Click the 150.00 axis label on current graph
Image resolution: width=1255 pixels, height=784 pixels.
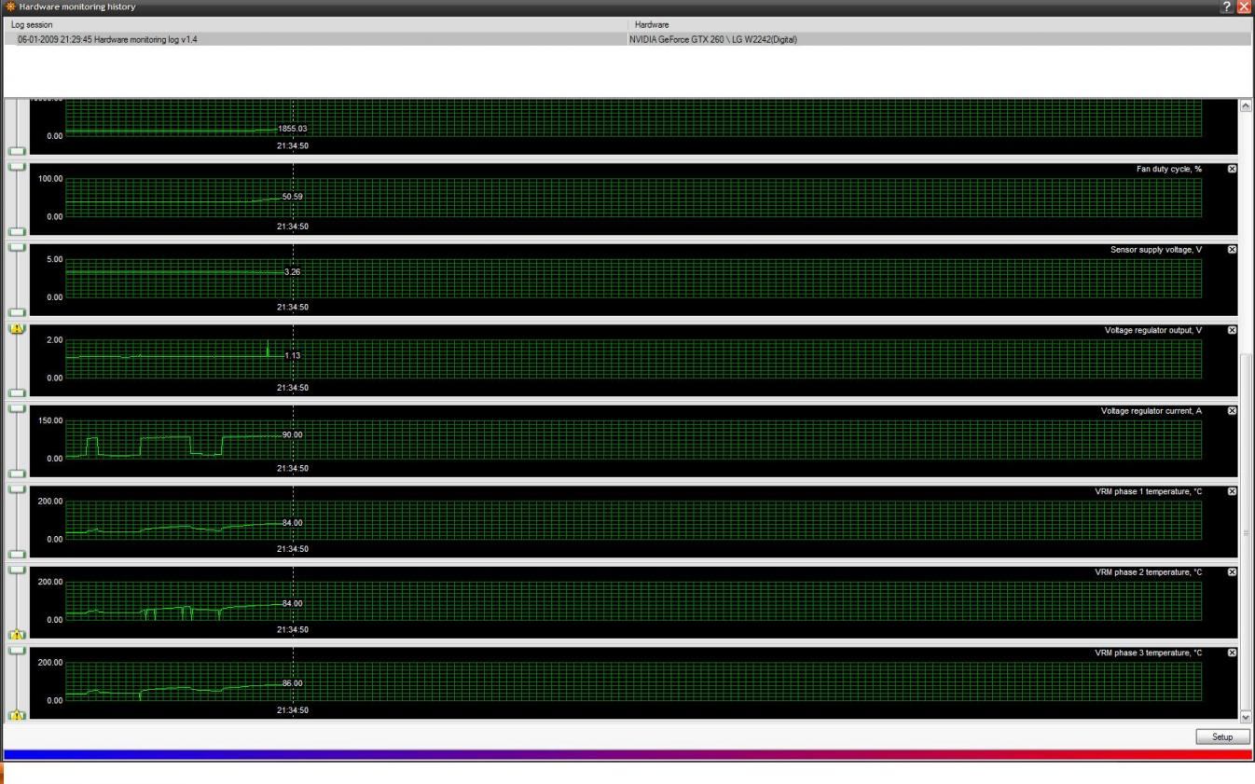point(50,420)
